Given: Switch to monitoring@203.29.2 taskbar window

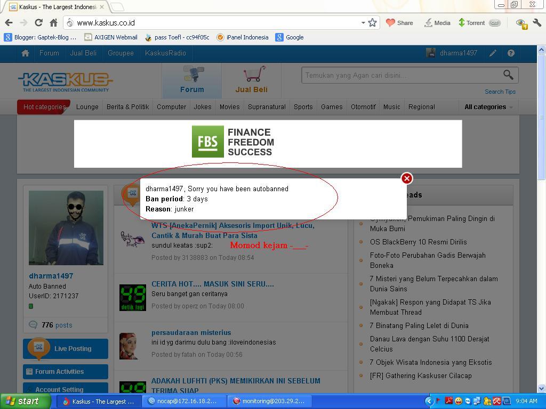Looking at the screenshot, I should [269, 402].
